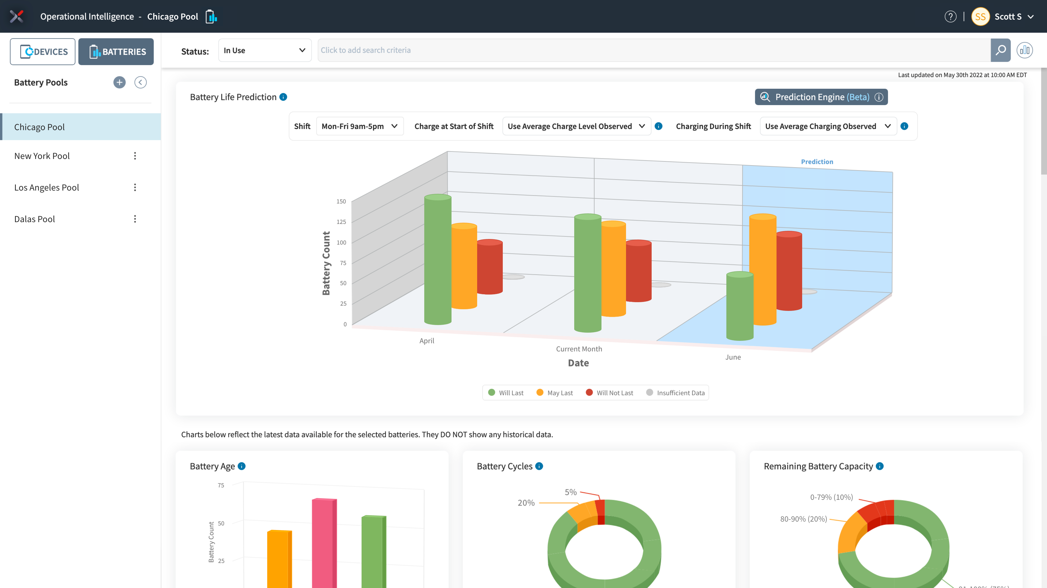This screenshot has height=588, width=1047.
Task: Open the Battery Cycles info icon
Action: pos(539,466)
